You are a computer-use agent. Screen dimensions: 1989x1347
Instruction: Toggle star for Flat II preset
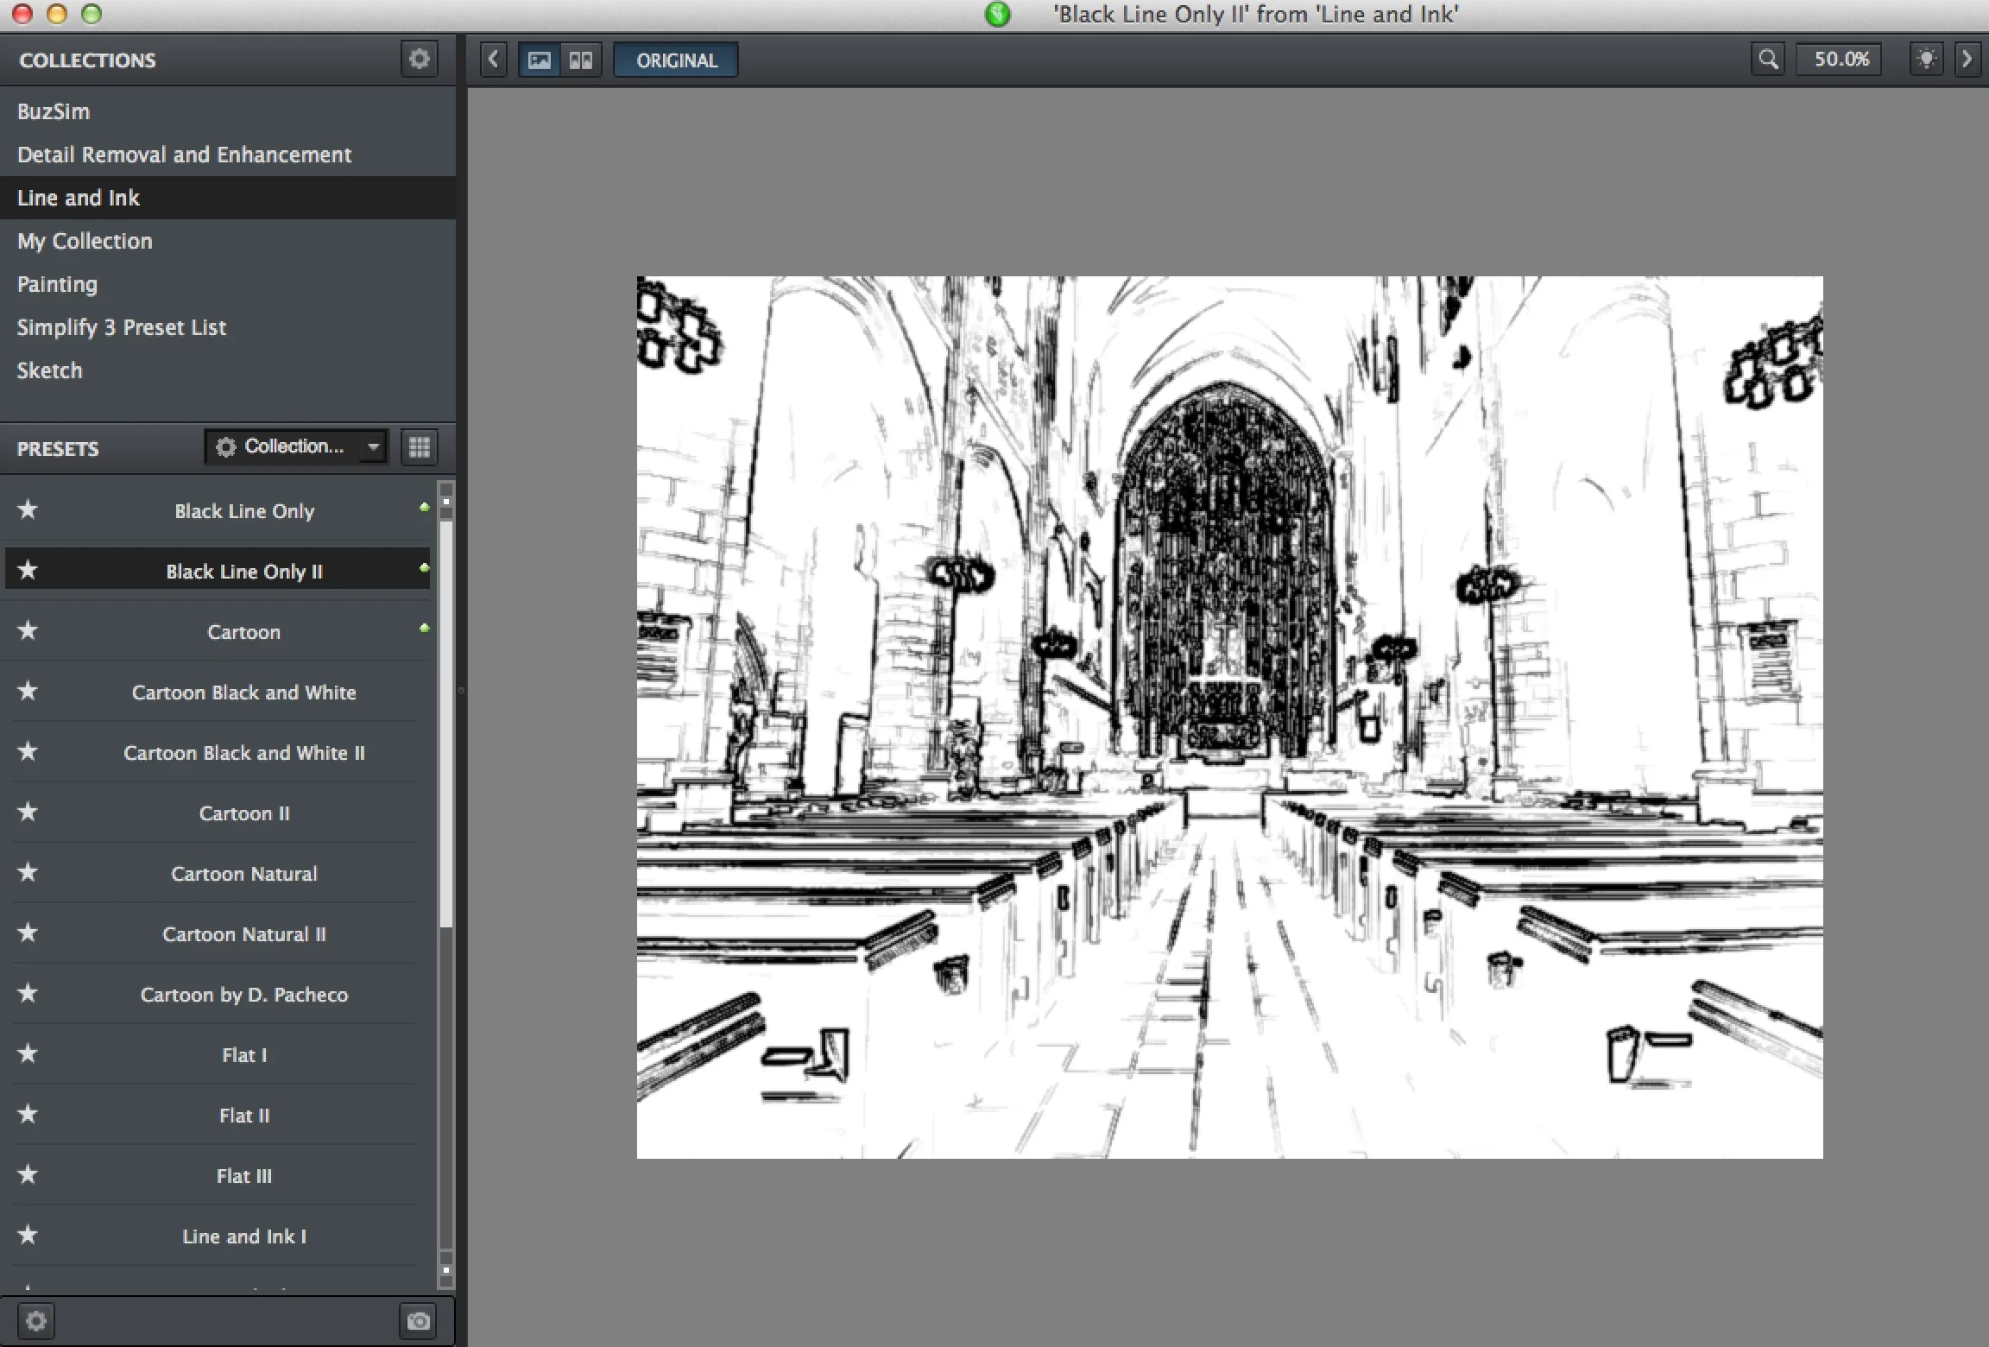(28, 1115)
